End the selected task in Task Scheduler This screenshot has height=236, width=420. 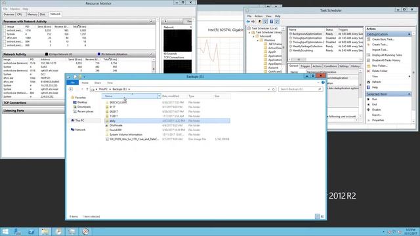coord(375,104)
